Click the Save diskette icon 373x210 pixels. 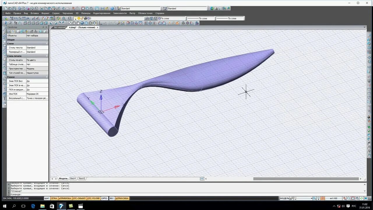tap(14, 8)
